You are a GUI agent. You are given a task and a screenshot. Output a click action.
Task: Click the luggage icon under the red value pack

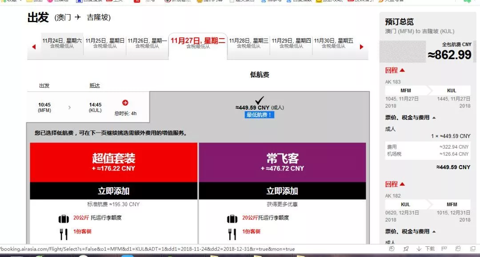pyautogui.click(x=64, y=218)
